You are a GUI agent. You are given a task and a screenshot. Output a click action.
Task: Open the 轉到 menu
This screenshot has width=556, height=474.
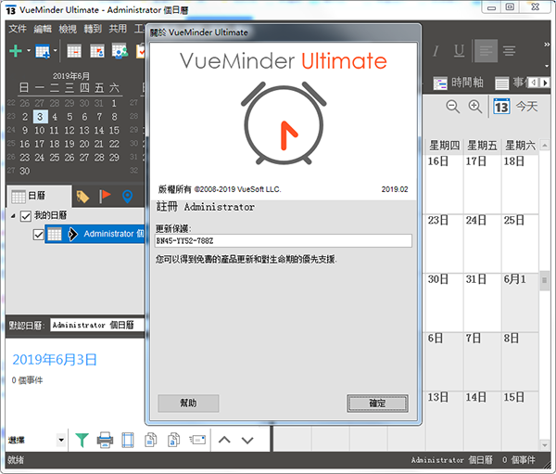(x=93, y=29)
